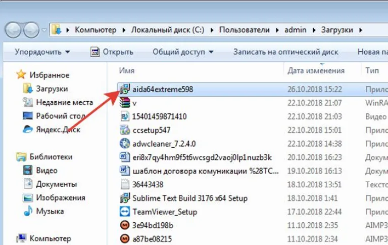This screenshot has height=245, width=388.
Task: Select the file name TeamViewer_Setup
Action: pos(165,212)
